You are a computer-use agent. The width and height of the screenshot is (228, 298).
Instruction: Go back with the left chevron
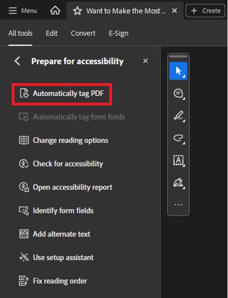click(17, 61)
